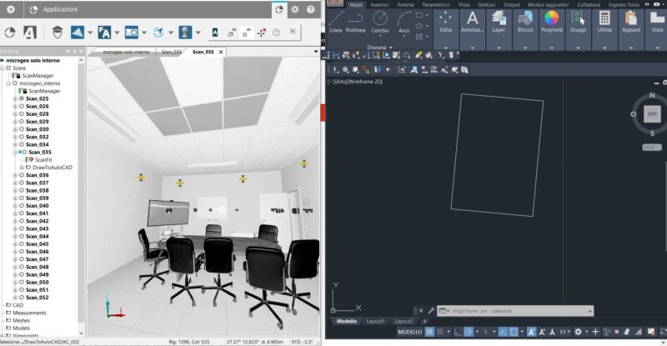Click the back arrow in the Applicazioni header
This screenshot has height=346, width=667.
tap(11, 9)
